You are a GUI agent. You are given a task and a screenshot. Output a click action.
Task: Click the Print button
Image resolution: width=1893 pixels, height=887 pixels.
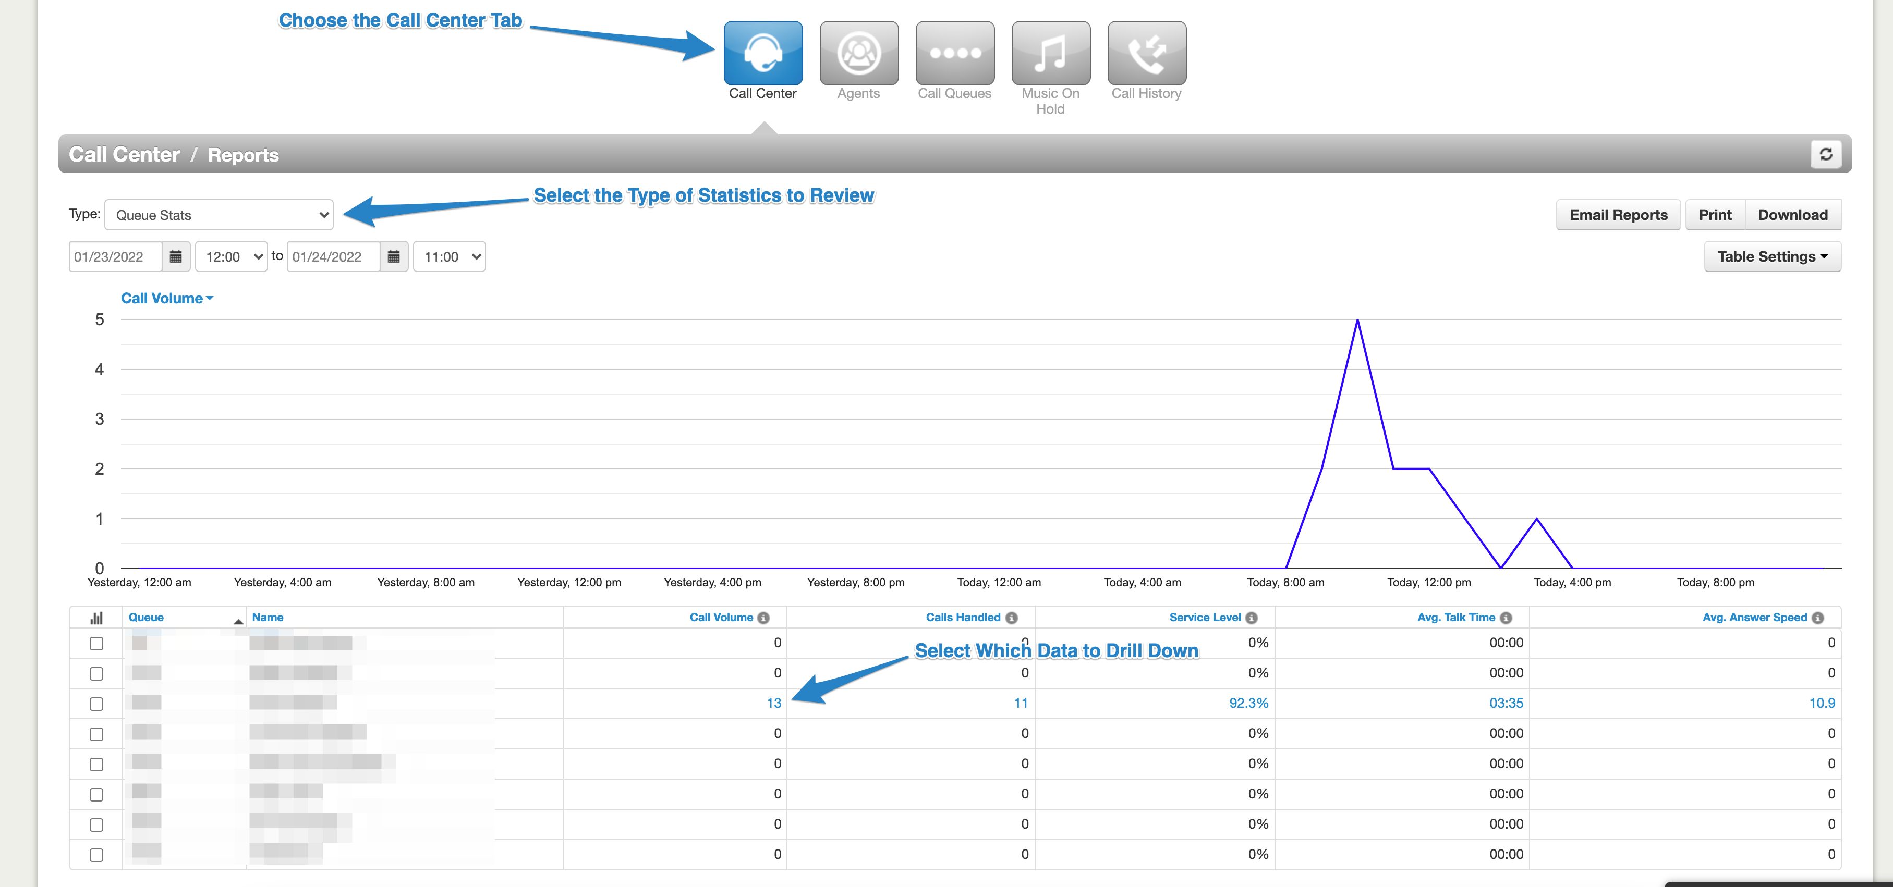1715,214
